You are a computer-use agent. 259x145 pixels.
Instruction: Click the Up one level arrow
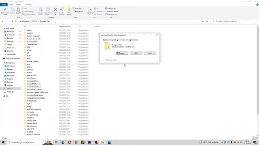click(13, 21)
